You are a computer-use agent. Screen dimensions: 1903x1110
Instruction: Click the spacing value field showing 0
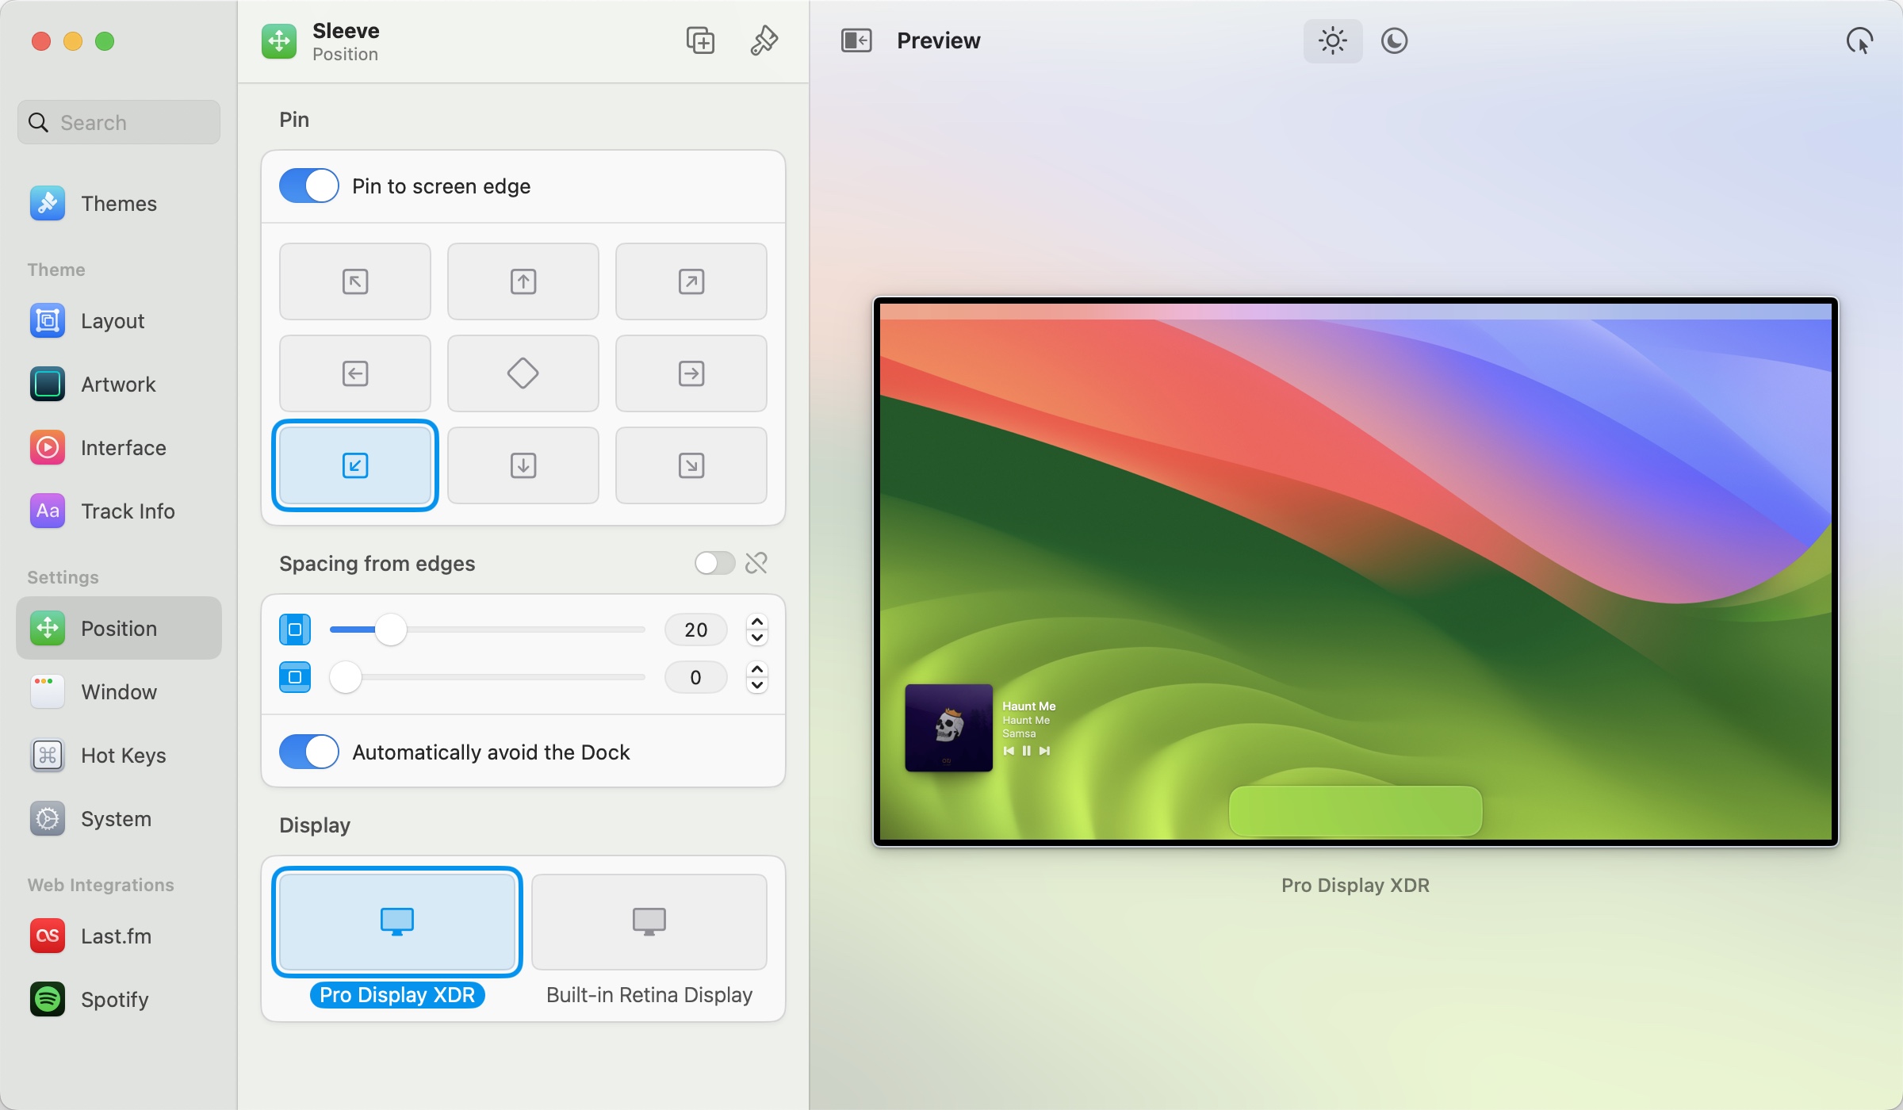click(695, 677)
